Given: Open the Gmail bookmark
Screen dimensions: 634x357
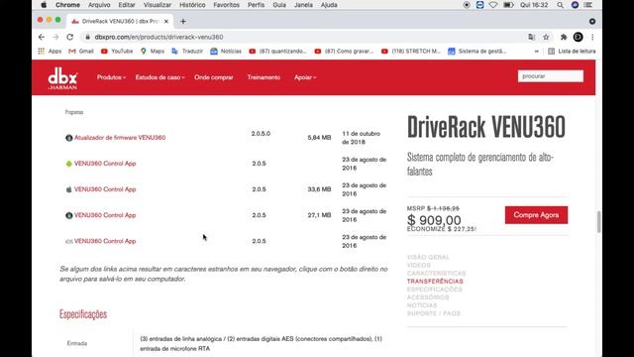Looking at the screenshot, I should point(81,52).
